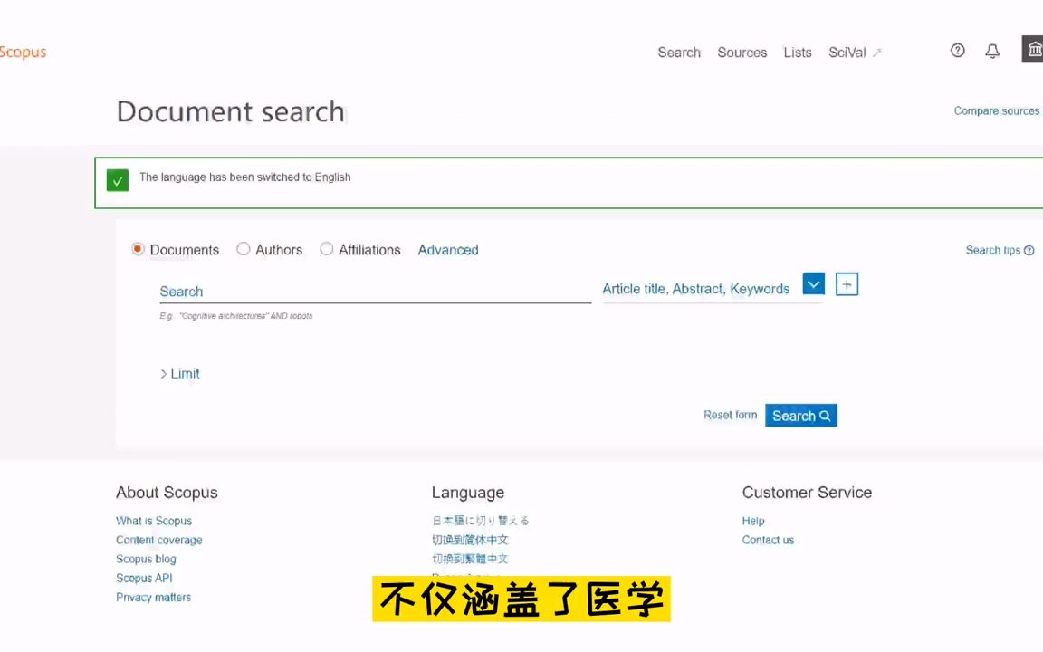Open the Scopus API link
This screenshot has height=652, width=1043.
(x=144, y=578)
